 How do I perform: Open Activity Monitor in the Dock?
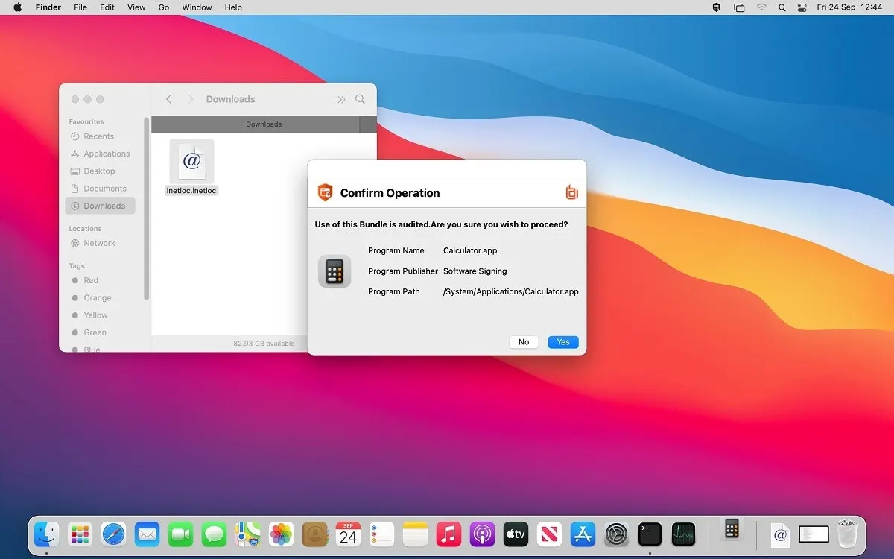(683, 534)
